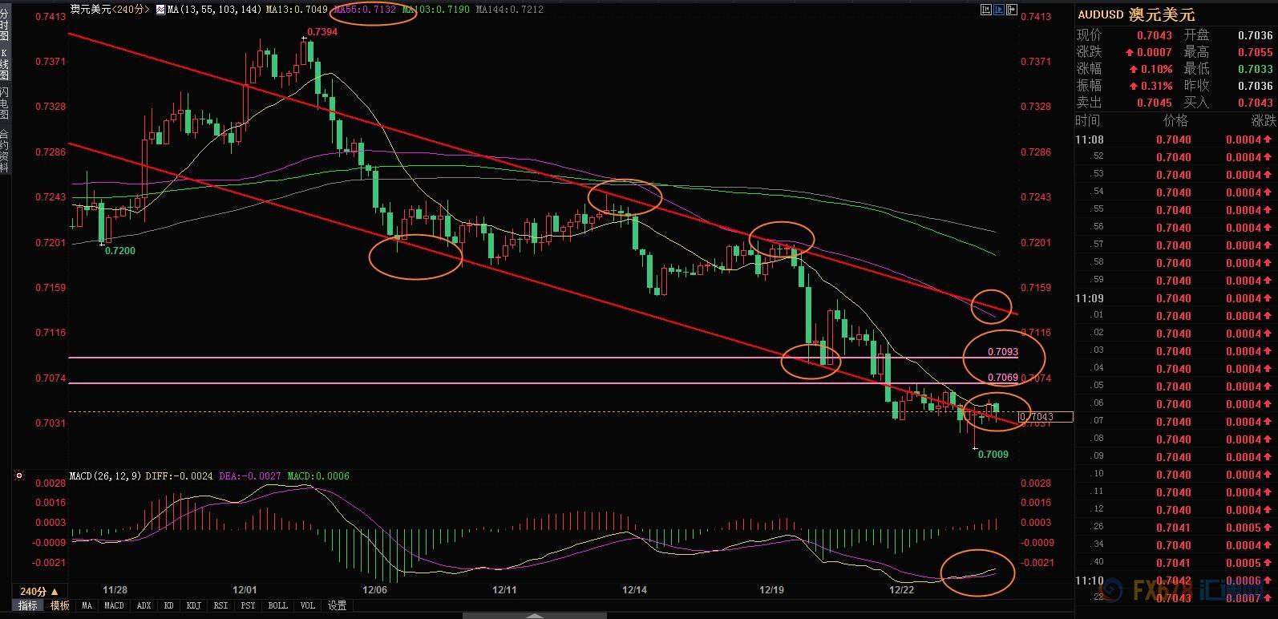1278x619 pixels.
Task: Click the second chart layout icon
Action: 998,10
